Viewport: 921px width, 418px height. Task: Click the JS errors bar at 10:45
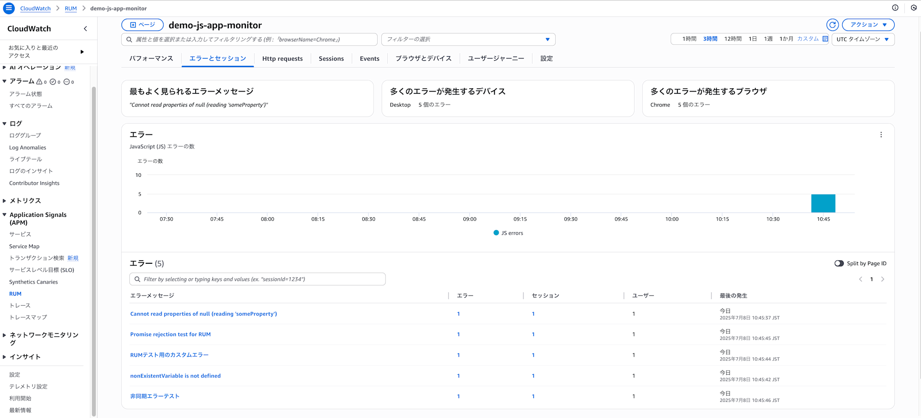click(x=823, y=203)
